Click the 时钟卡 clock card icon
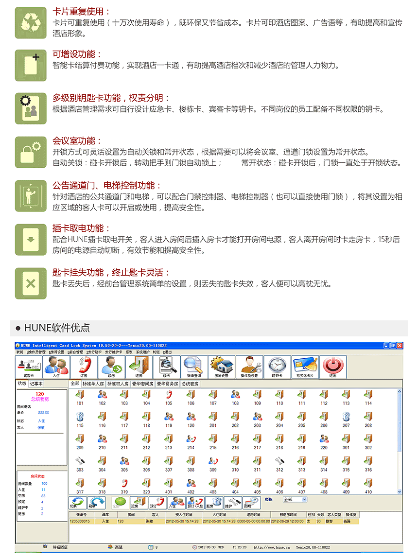 [277, 367]
